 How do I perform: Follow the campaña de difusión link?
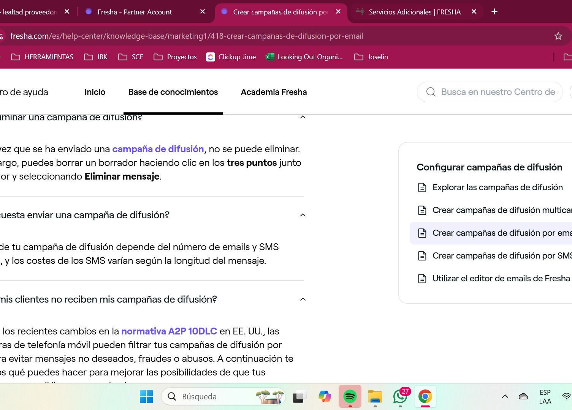click(x=158, y=149)
